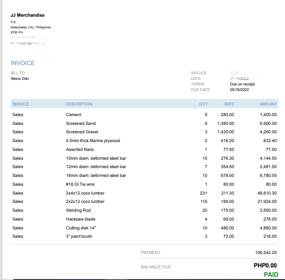This screenshot has height=280, width=285.
Task: Select the customer name Alexis Dan
Action: [x=20, y=78]
